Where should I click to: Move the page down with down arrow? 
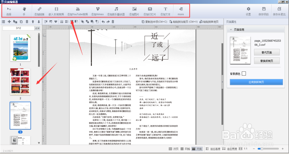(39, 22)
